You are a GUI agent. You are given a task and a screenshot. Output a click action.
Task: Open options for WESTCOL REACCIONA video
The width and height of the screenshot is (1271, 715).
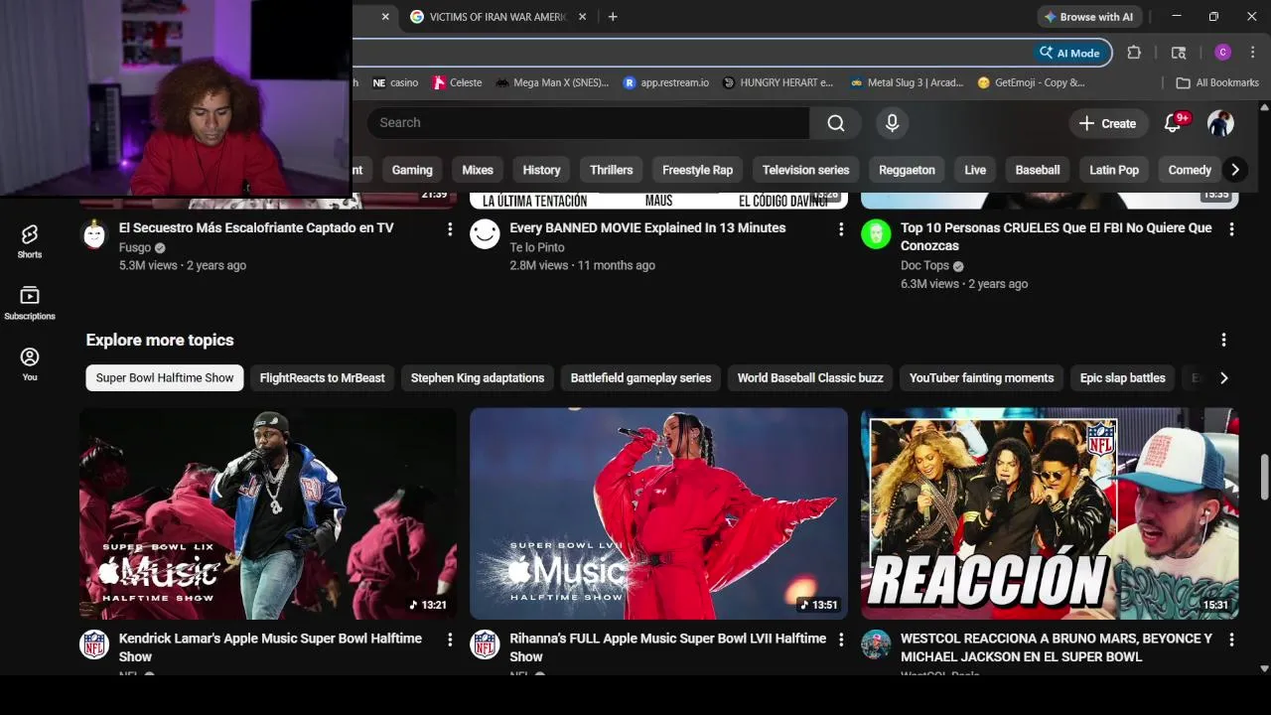point(1231,641)
